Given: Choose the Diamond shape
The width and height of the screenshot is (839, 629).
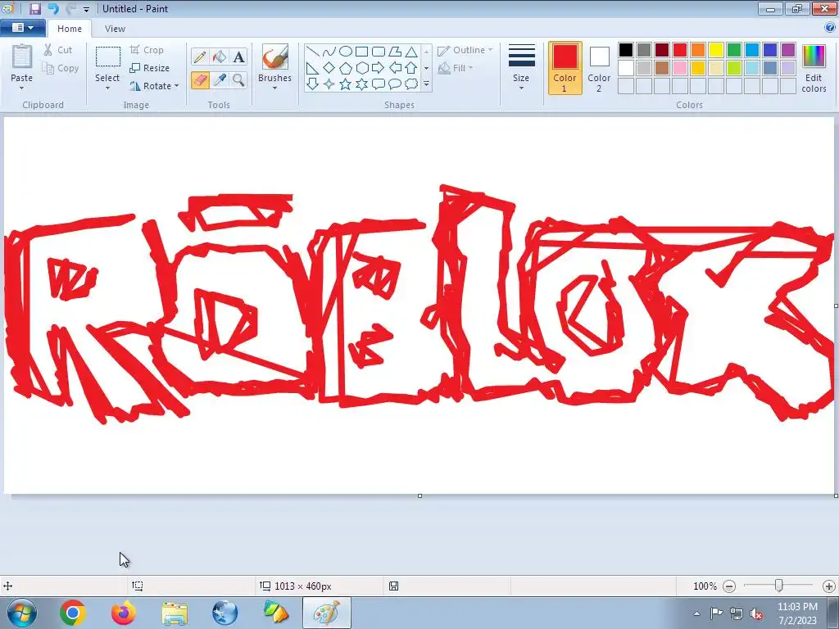Looking at the screenshot, I should coord(329,68).
